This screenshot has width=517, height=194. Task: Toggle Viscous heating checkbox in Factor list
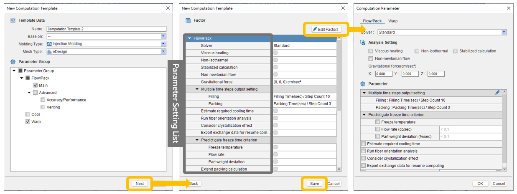tap(275, 53)
